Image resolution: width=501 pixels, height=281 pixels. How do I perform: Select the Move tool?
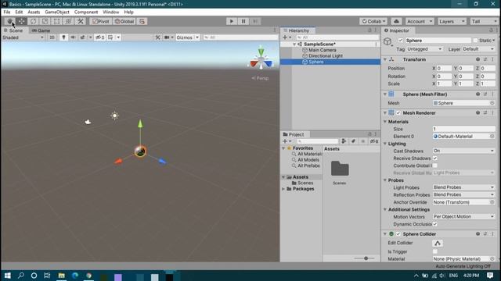pyautogui.click(x=21, y=21)
